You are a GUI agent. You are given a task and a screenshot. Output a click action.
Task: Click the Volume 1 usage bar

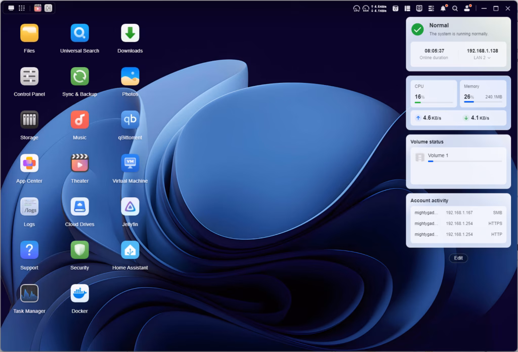pyautogui.click(x=464, y=161)
